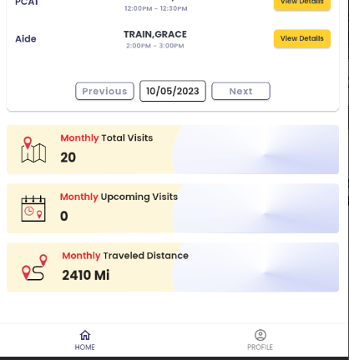
Task: Open the Monthly Traveled Distance card
Action: [173, 267]
